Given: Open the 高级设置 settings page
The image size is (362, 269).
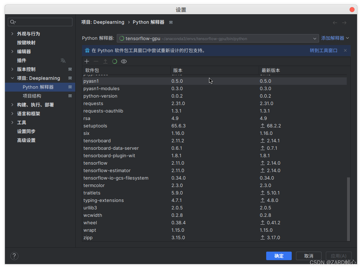Looking at the screenshot, I should point(26,140).
